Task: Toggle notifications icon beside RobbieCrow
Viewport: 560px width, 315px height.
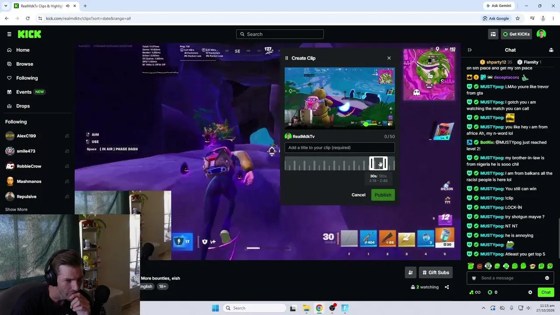Action: [x=67, y=166]
